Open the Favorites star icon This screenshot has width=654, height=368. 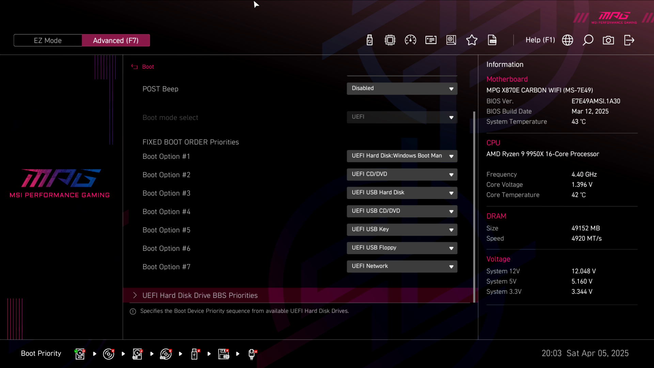click(472, 40)
